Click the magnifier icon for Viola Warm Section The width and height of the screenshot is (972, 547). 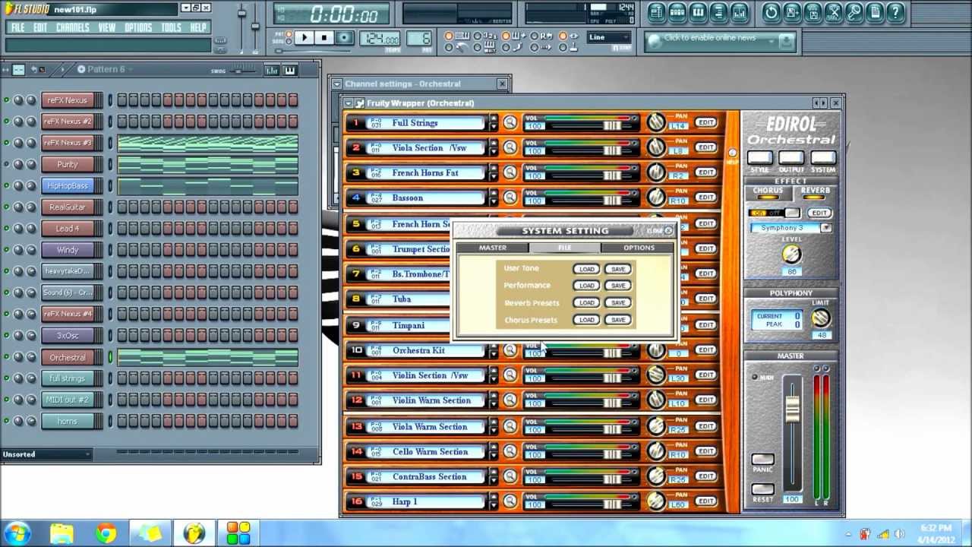[510, 426]
